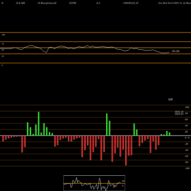Click the 30 level label on RSI chart

tap(3, 56)
